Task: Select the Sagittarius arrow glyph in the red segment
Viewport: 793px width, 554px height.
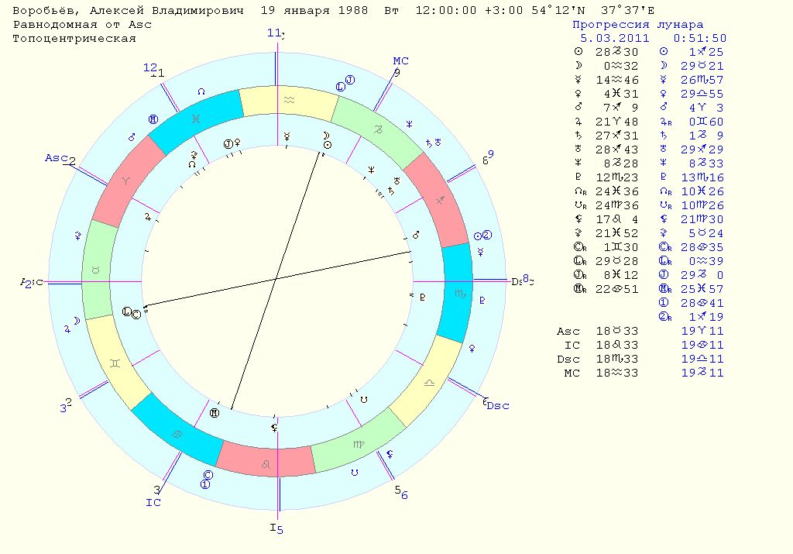Action: point(440,201)
